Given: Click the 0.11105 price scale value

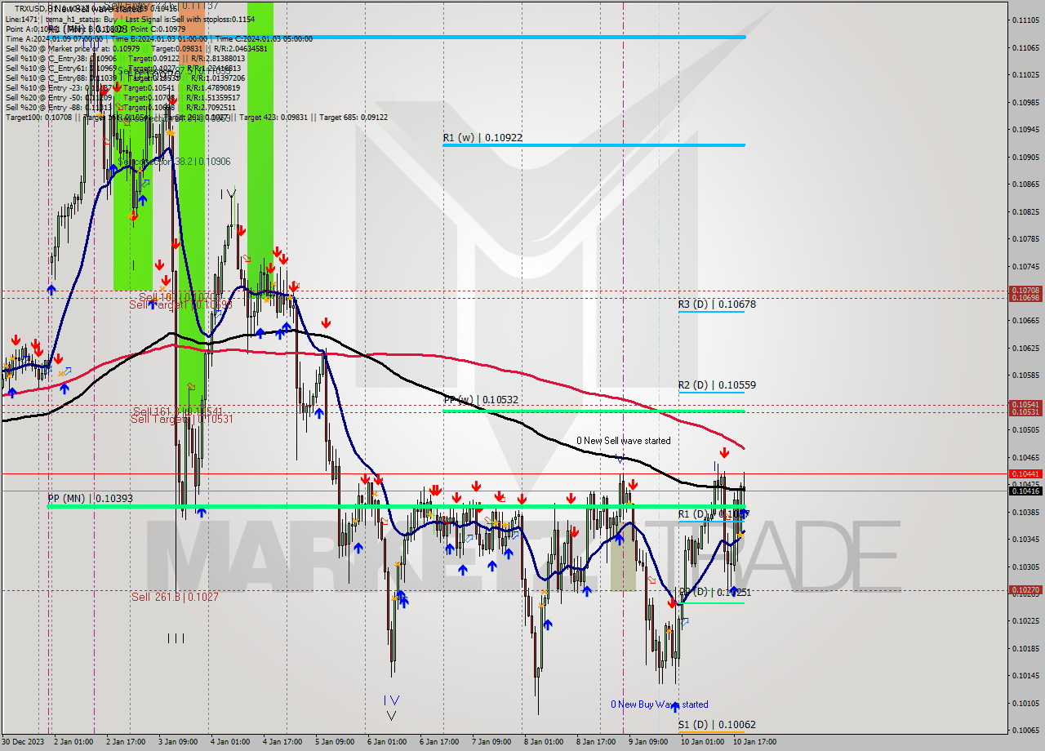Looking at the screenshot, I should 1026,20.
